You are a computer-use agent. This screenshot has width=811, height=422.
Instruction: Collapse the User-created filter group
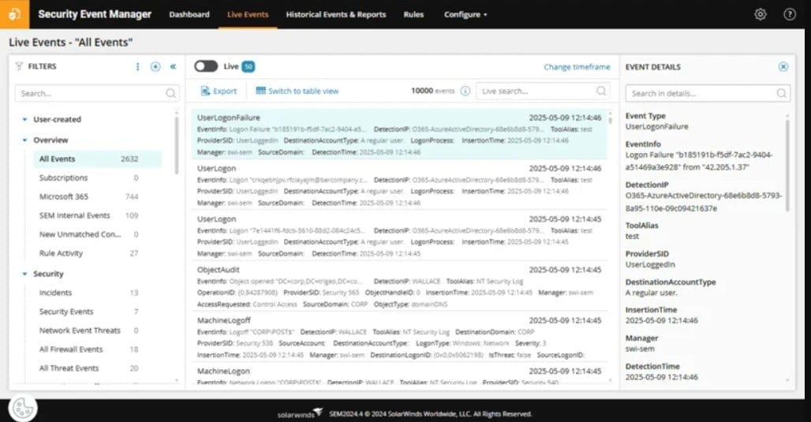coord(24,119)
